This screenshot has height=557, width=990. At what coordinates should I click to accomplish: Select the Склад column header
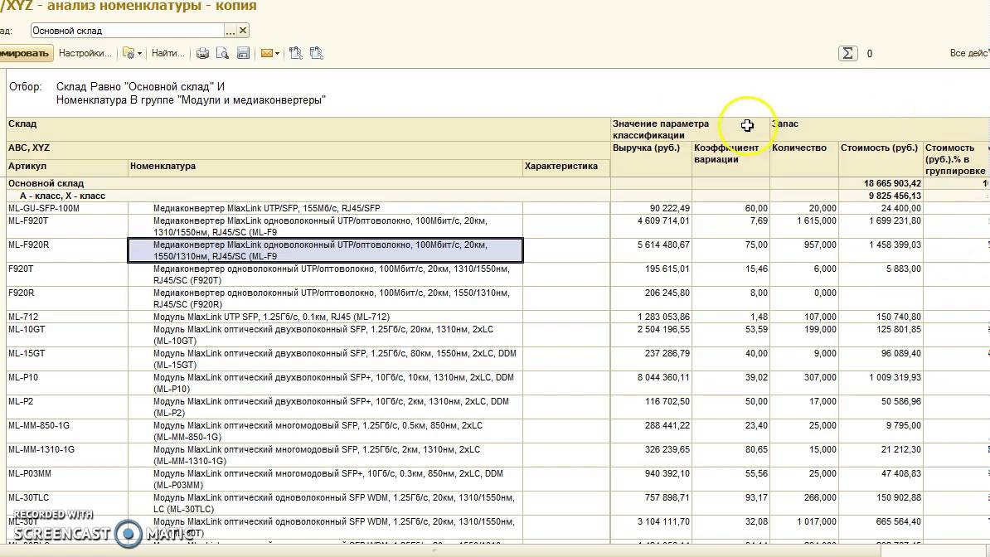[308, 128]
